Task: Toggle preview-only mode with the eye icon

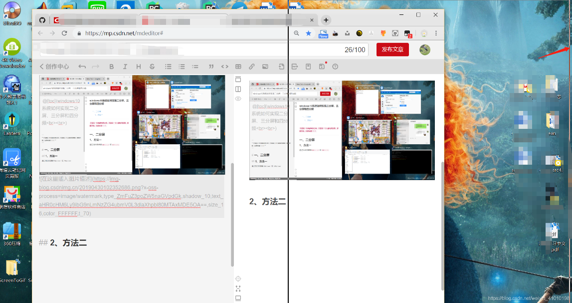Action: tap(238, 99)
